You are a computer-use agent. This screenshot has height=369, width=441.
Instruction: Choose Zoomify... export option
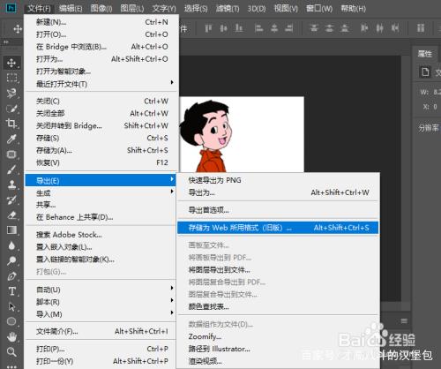pos(278,336)
